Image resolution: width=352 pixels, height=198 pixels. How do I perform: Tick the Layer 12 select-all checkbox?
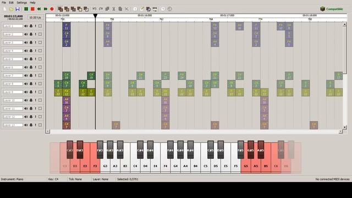tap(40, 117)
